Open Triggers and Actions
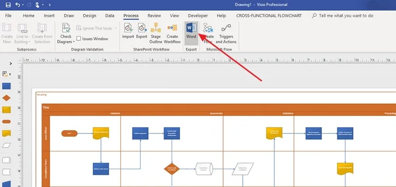The height and width of the screenshot is (187, 396). (226, 34)
